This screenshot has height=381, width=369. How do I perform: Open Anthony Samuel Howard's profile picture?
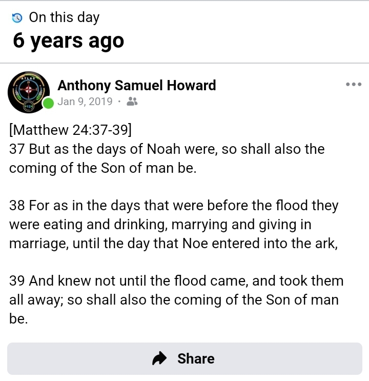29,92
